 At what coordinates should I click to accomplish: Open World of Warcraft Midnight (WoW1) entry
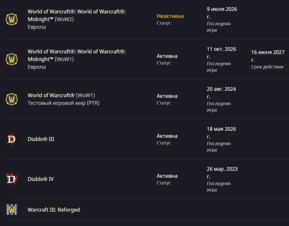76,55
